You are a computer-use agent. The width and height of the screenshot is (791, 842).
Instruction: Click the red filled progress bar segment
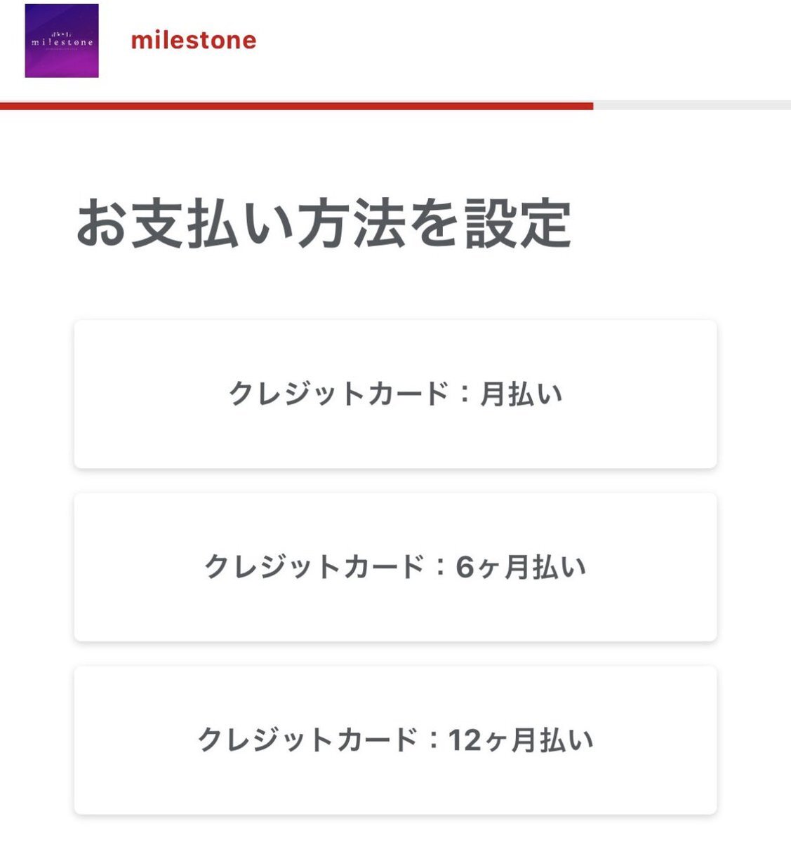point(296,106)
